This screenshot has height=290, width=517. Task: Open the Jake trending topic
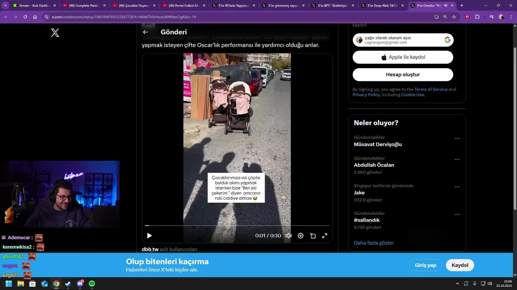pyautogui.click(x=359, y=193)
